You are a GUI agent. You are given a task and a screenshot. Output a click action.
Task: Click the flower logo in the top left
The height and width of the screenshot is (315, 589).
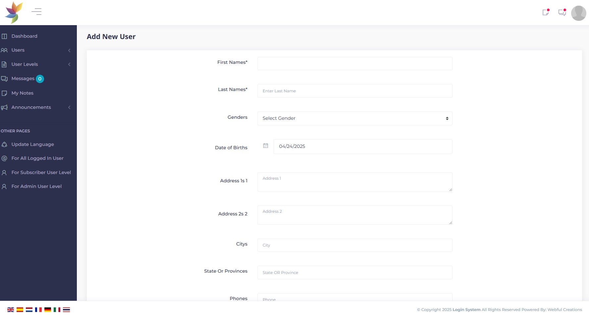14,12
